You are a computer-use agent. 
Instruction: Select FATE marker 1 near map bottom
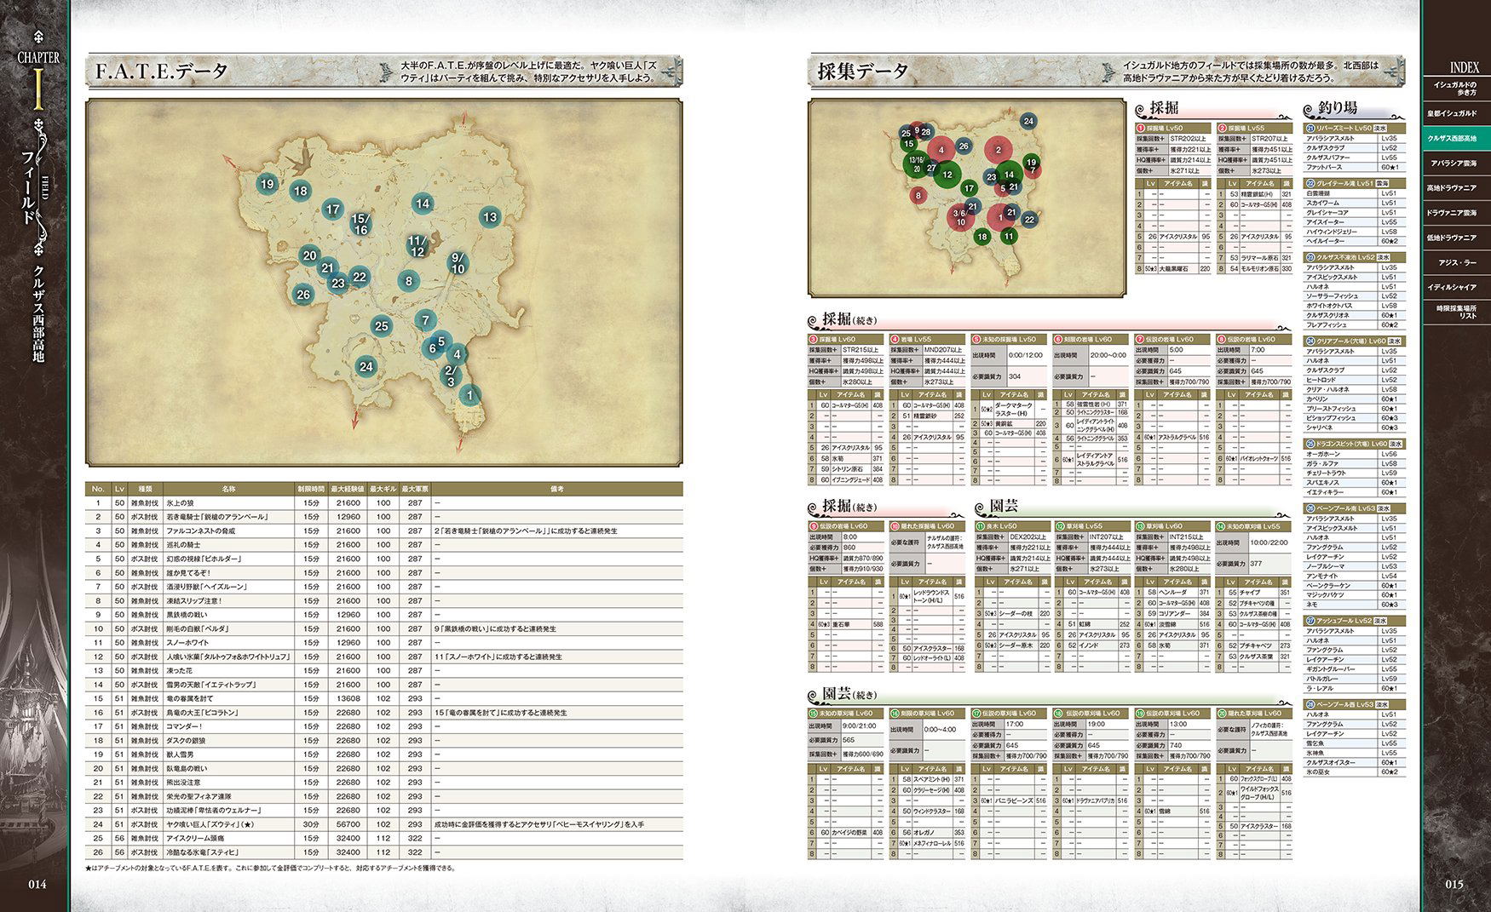(x=469, y=395)
